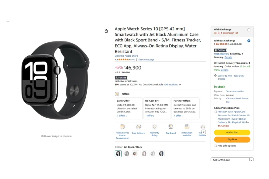Visit the Apple Store link
The image size is (269, 179).
[126, 56]
